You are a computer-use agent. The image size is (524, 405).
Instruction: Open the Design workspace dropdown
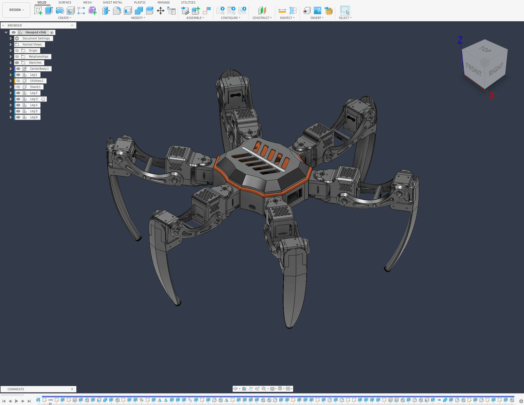(16, 10)
